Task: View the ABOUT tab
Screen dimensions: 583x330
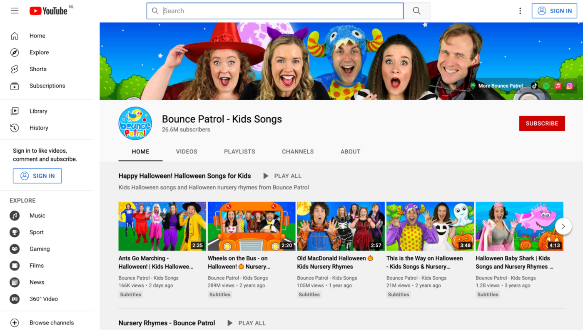Action: pos(350,151)
